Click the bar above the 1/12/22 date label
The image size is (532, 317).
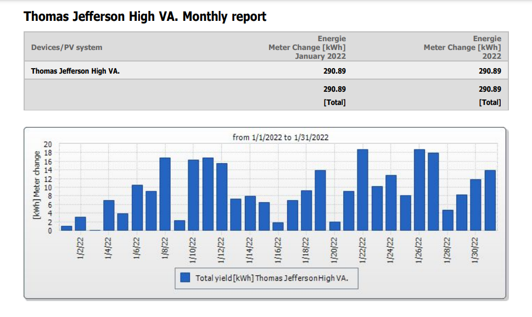coord(222,197)
